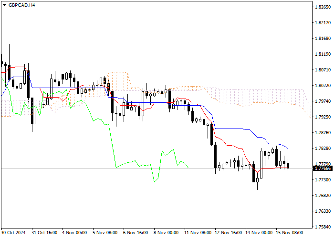Click the 1.76330 price axis label
The height and width of the screenshot is (238, 334).
(323, 211)
